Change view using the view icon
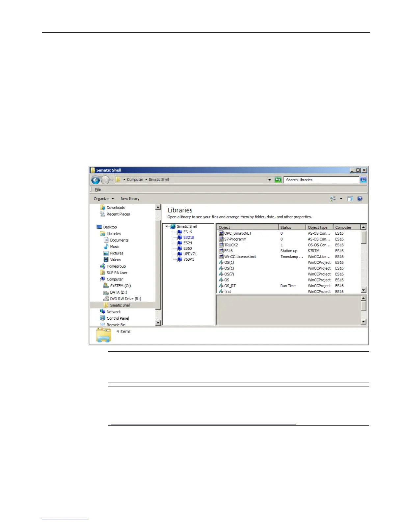 (333, 199)
